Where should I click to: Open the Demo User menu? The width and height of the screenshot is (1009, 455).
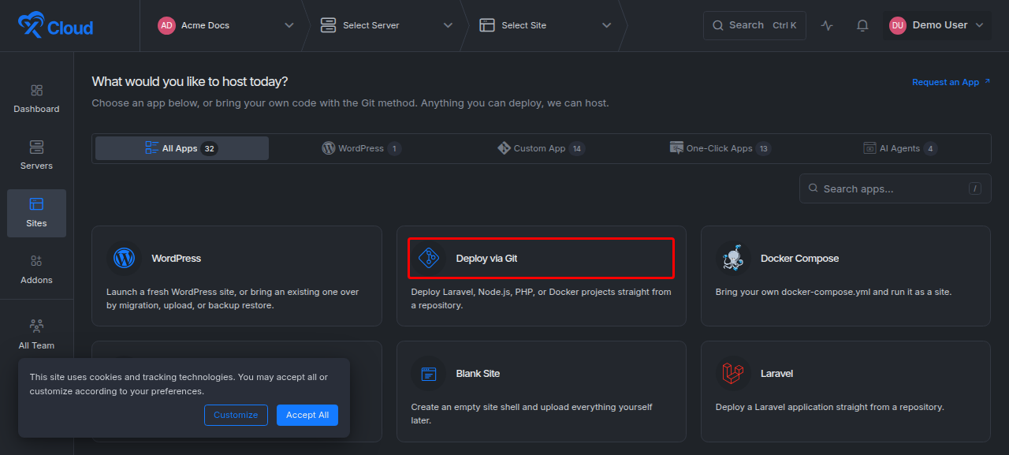pyautogui.click(x=936, y=25)
